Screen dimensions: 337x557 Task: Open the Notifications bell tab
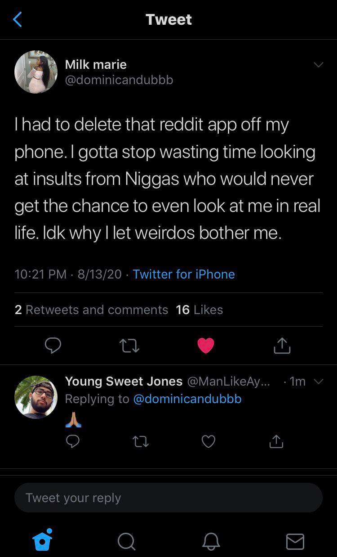[211, 541]
